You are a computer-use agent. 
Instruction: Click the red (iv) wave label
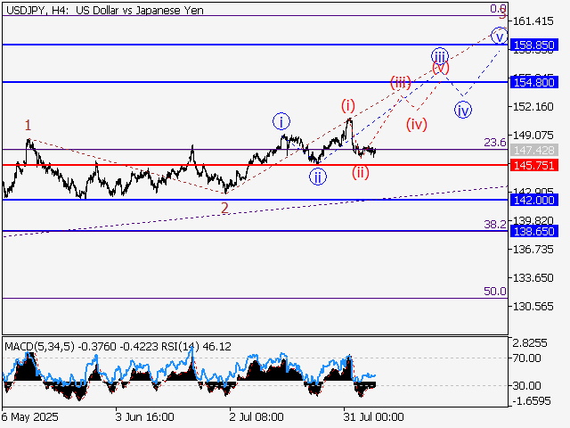[x=416, y=124]
